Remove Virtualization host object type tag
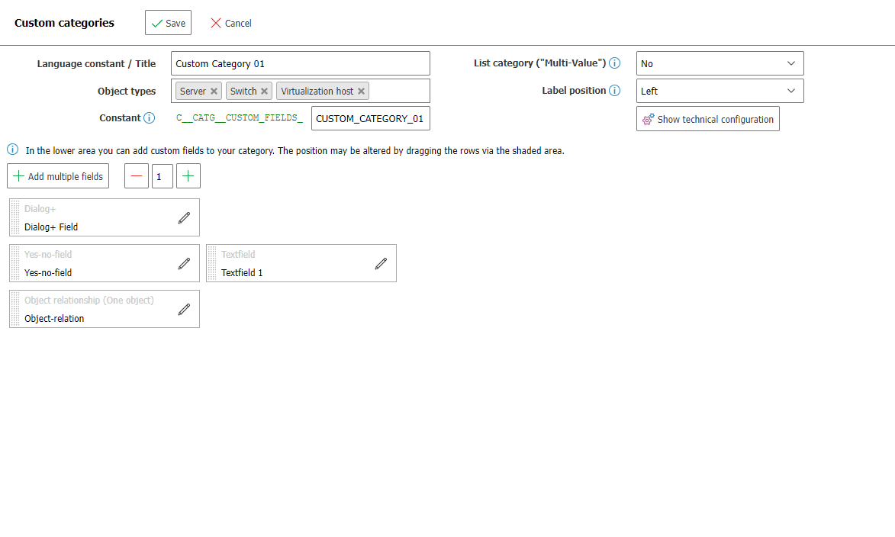Image resolution: width=895 pixels, height=537 pixels. pyautogui.click(x=362, y=92)
